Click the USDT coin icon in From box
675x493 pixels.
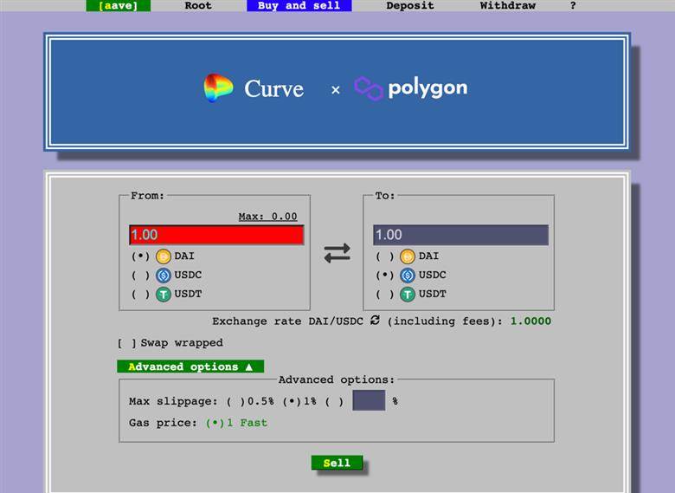point(164,295)
